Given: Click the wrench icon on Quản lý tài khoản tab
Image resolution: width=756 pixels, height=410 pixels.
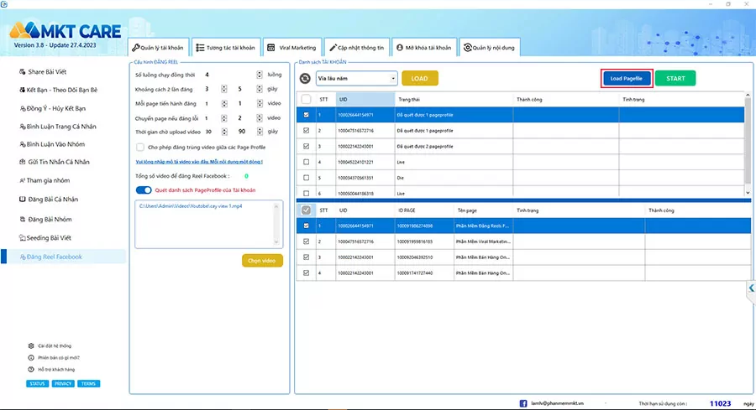Looking at the screenshot, I should pos(135,48).
